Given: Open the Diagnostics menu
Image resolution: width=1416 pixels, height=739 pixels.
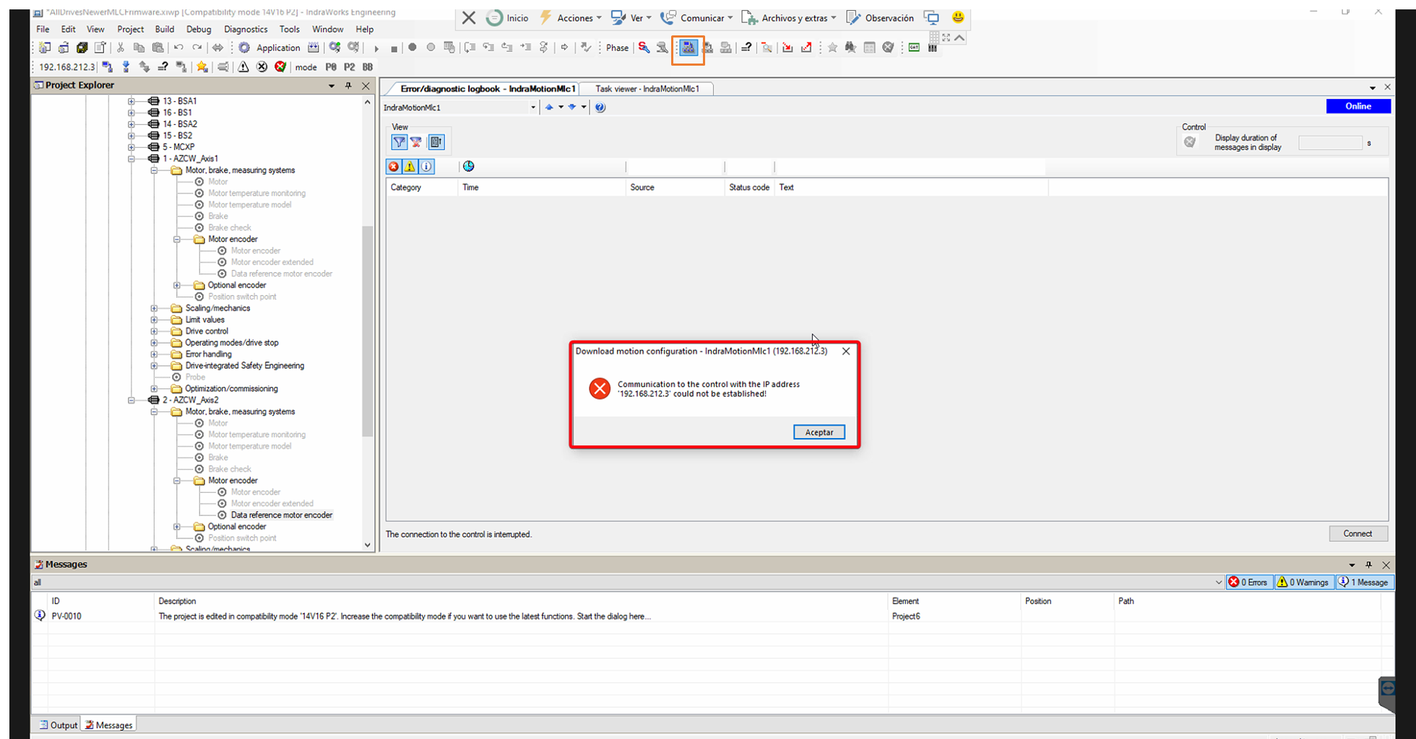Looking at the screenshot, I should pos(246,30).
